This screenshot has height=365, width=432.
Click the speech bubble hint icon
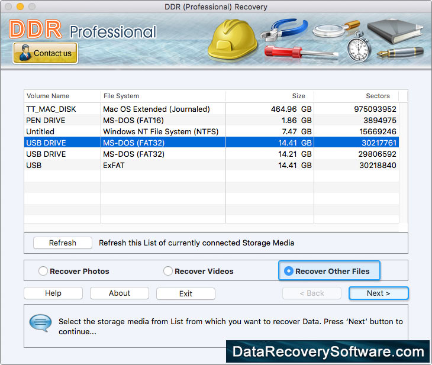pos(40,323)
